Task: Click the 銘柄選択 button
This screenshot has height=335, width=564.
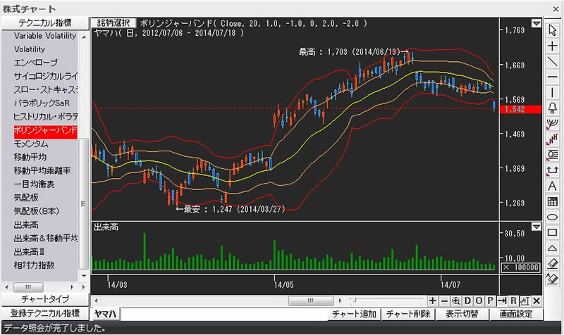Action: [114, 23]
